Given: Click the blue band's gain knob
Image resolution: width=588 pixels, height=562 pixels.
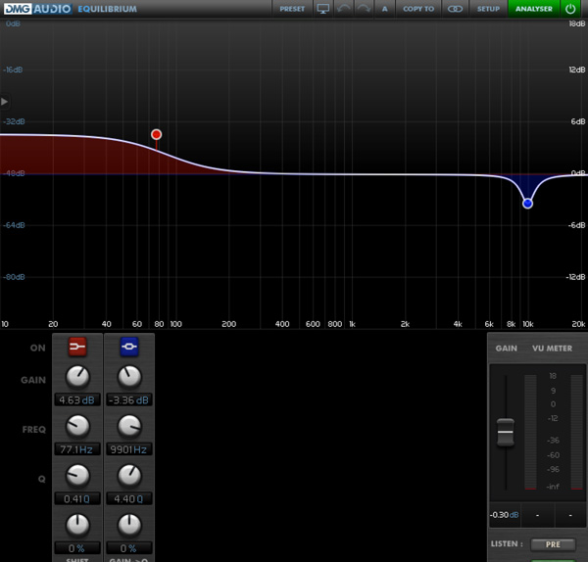Looking at the screenshot, I should (128, 377).
